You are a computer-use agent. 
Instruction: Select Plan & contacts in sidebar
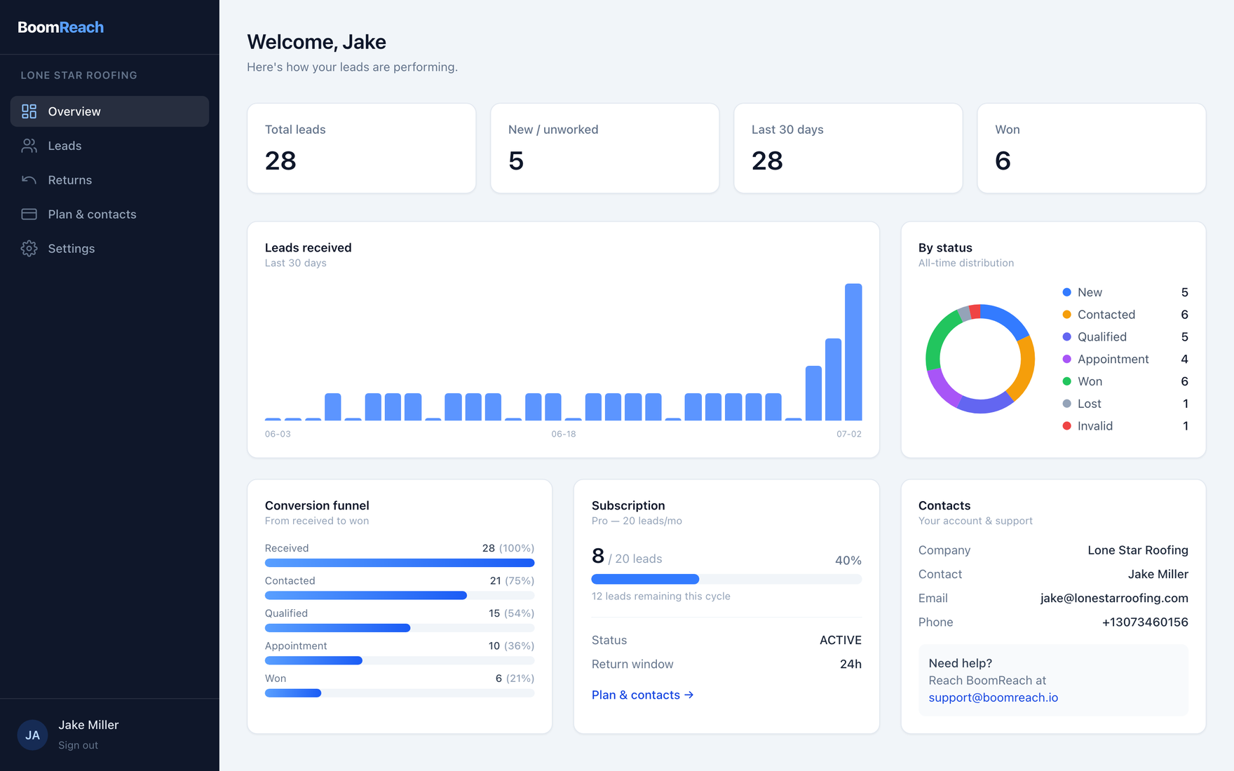tap(109, 214)
